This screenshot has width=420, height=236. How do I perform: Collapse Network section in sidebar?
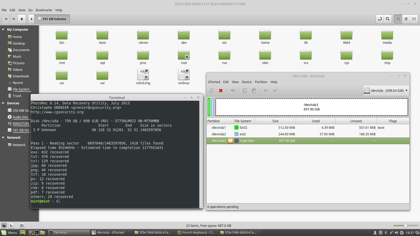3,138
